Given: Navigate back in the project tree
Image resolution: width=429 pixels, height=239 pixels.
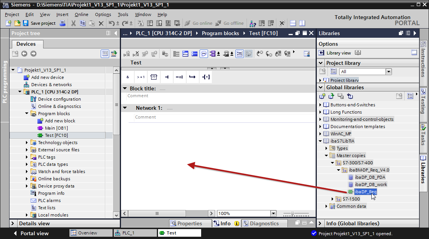Looking at the screenshot, I should [24, 53].
